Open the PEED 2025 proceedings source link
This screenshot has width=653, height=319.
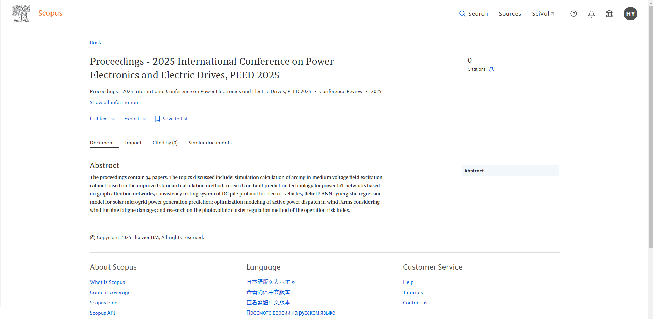tap(200, 91)
